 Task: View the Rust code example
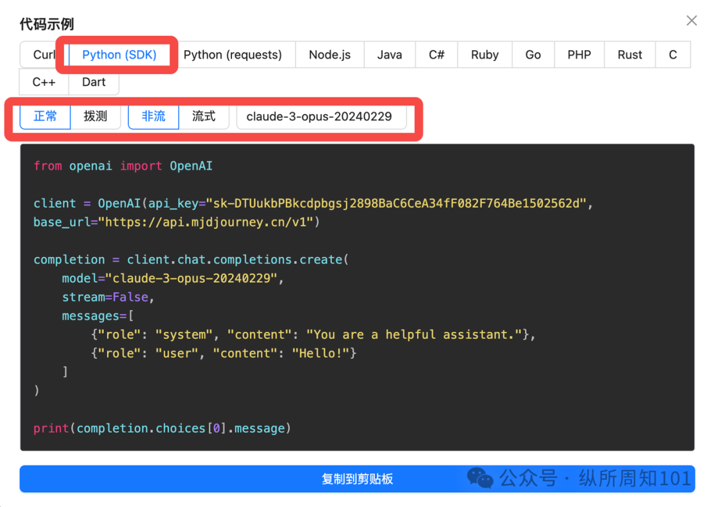pyautogui.click(x=629, y=55)
